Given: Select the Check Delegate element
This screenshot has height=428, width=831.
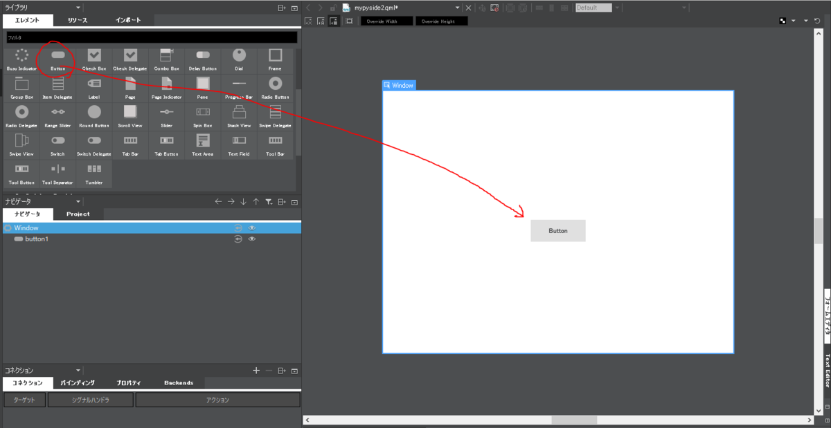Looking at the screenshot, I should 130,60.
